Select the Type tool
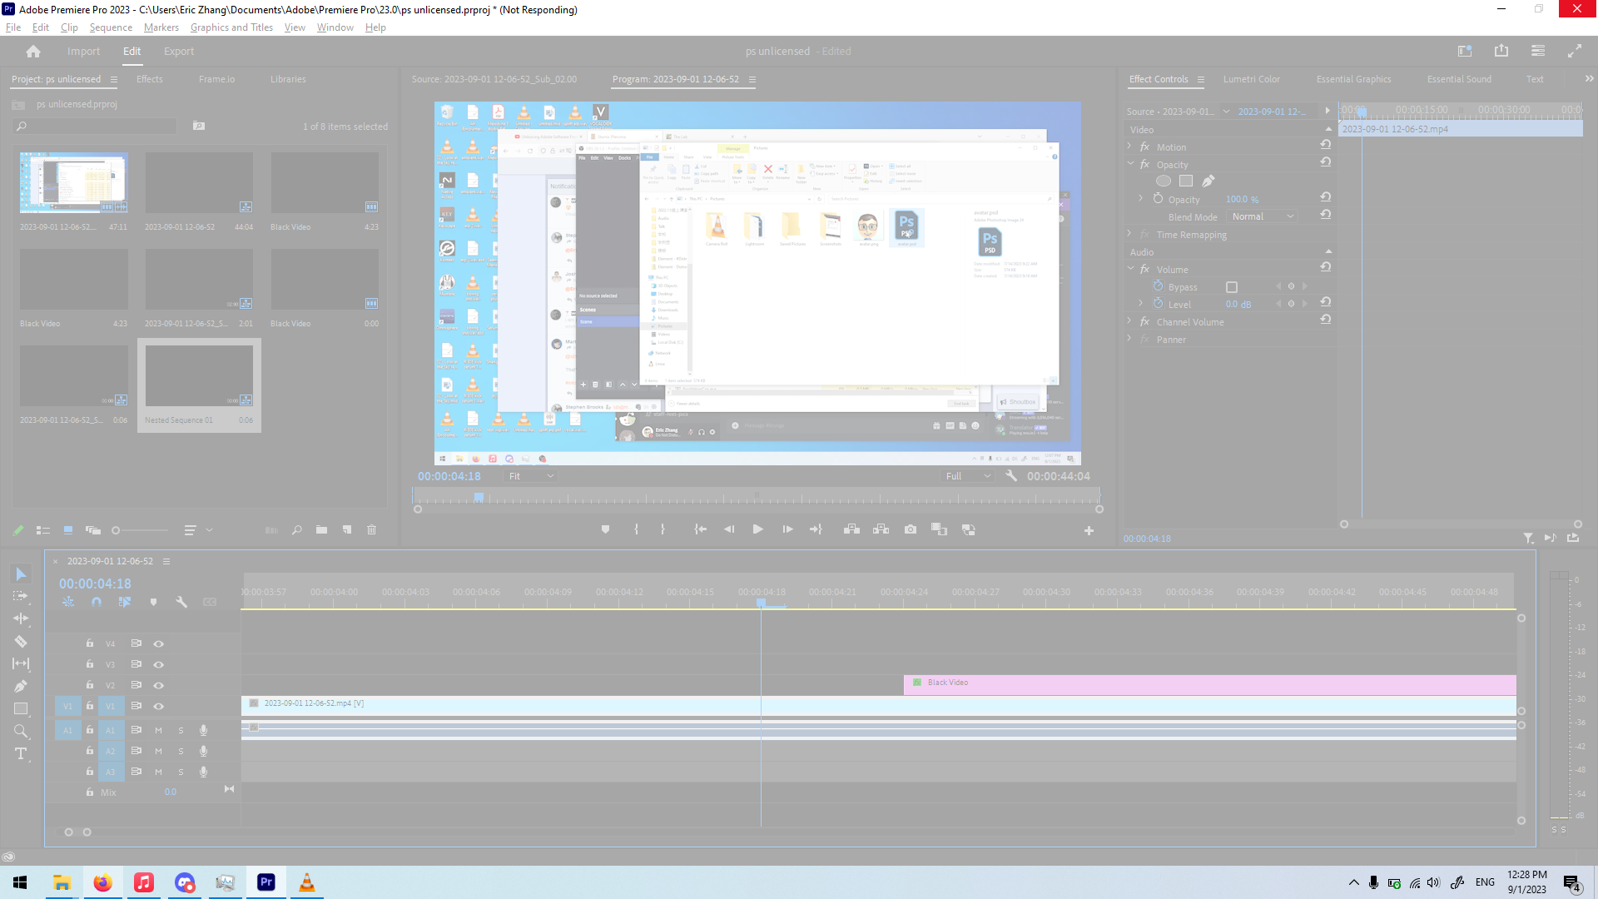 pyautogui.click(x=21, y=754)
